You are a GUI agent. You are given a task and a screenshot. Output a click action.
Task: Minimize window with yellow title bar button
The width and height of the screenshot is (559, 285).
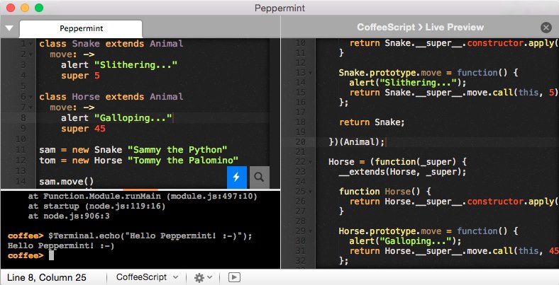coord(25,8)
